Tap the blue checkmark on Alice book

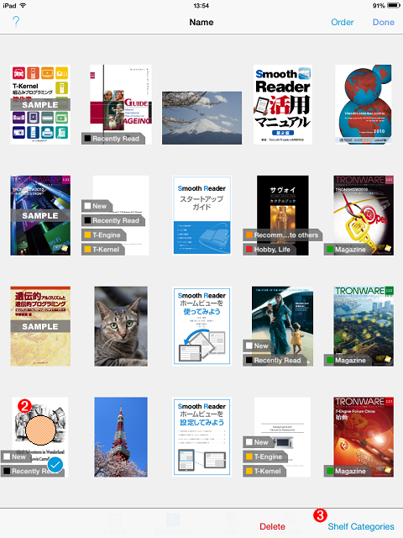click(x=55, y=465)
